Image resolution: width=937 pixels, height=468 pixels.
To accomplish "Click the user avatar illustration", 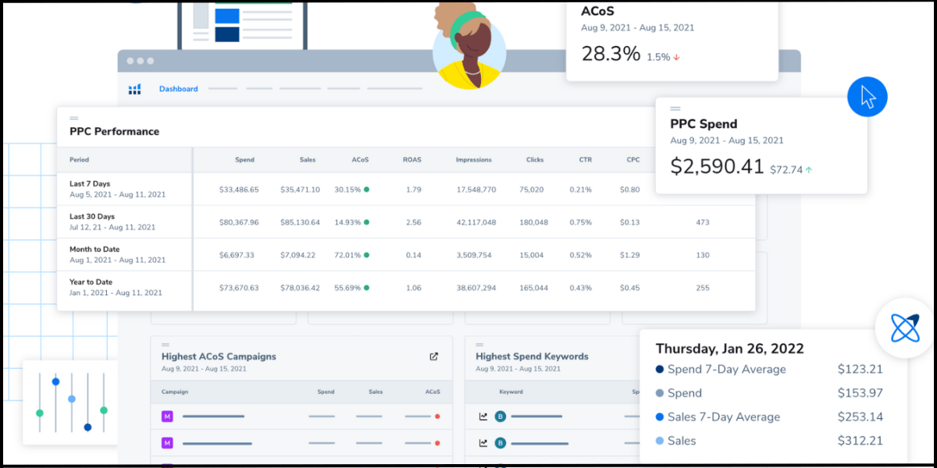I will [x=469, y=51].
